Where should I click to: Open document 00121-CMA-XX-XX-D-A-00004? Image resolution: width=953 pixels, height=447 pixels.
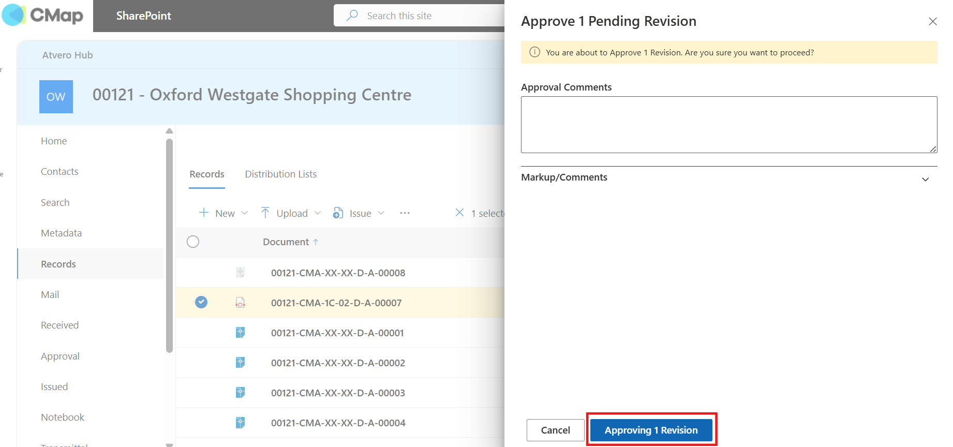point(338,423)
